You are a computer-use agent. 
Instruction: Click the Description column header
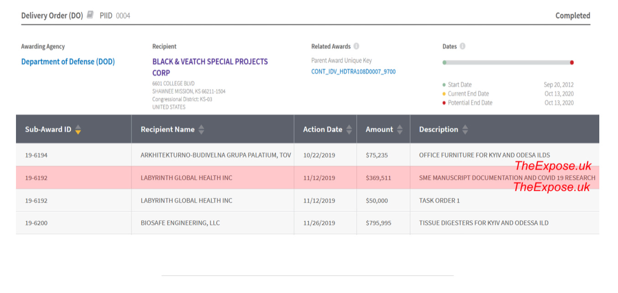(504, 129)
